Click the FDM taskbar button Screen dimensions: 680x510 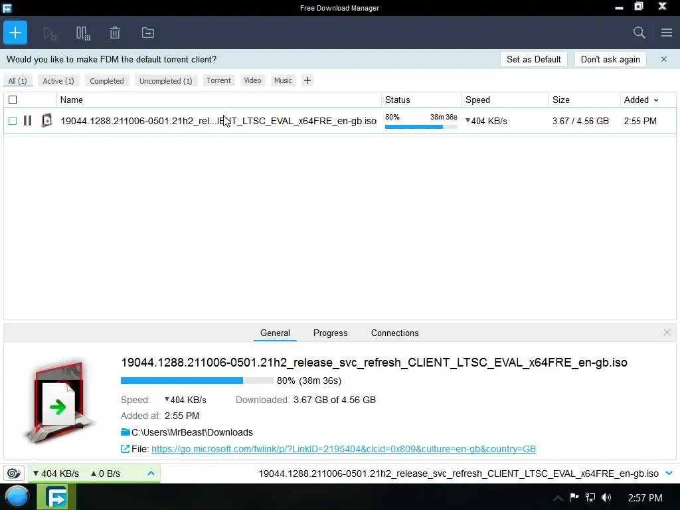coord(56,497)
